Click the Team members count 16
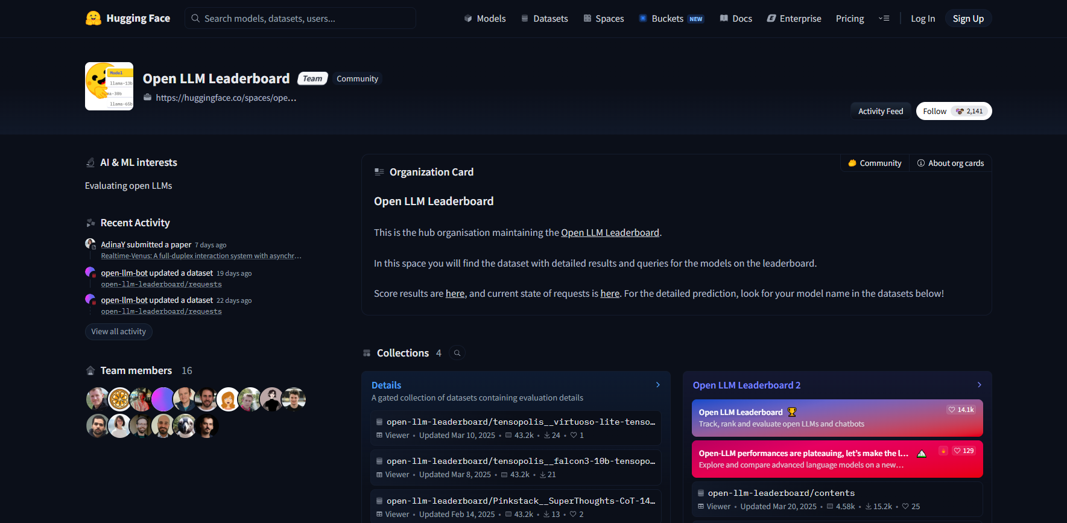Screen dimensions: 1067x523 187,370
